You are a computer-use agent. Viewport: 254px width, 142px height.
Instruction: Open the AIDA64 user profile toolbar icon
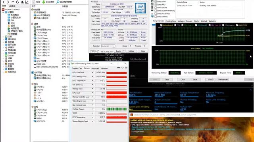(22, 2)
